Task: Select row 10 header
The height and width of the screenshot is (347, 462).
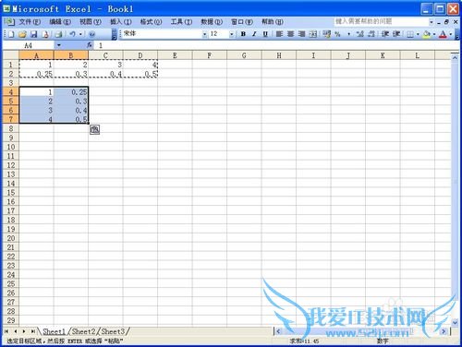Action: click(x=11, y=147)
